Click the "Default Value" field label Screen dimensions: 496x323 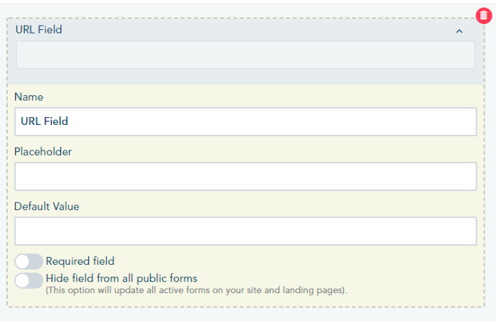(46, 206)
